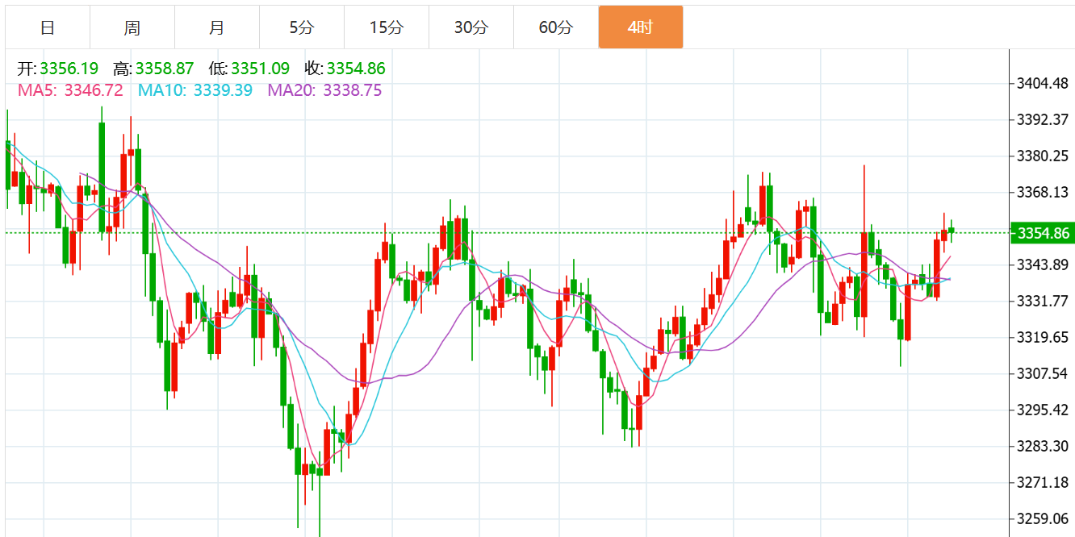Click the low price value 3351.09

coord(260,69)
